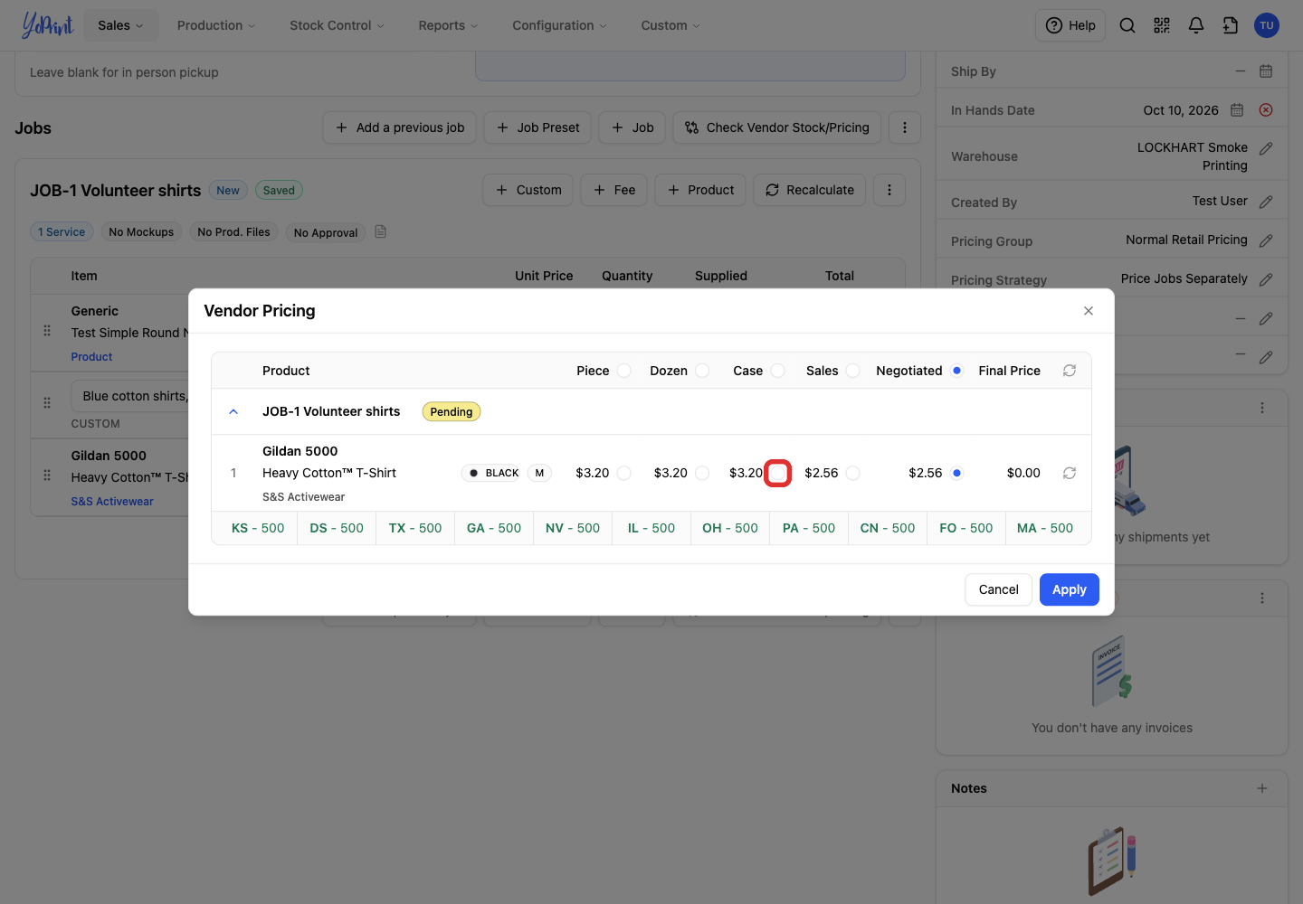Click the Recalculate button

click(810, 190)
